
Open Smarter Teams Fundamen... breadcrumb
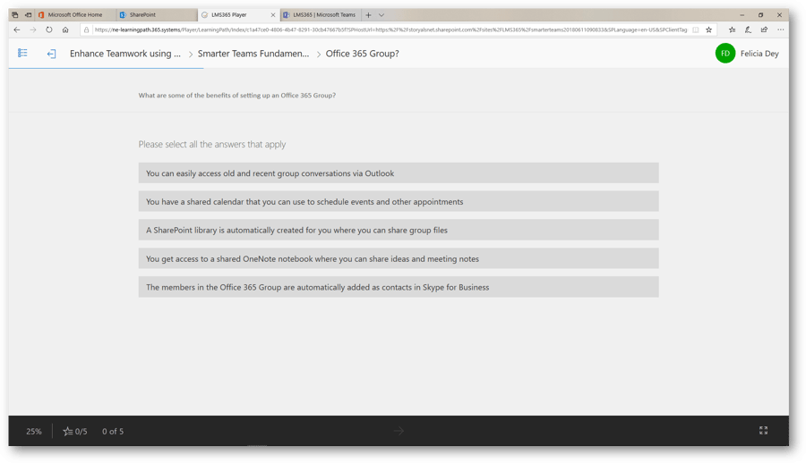[x=253, y=54]
